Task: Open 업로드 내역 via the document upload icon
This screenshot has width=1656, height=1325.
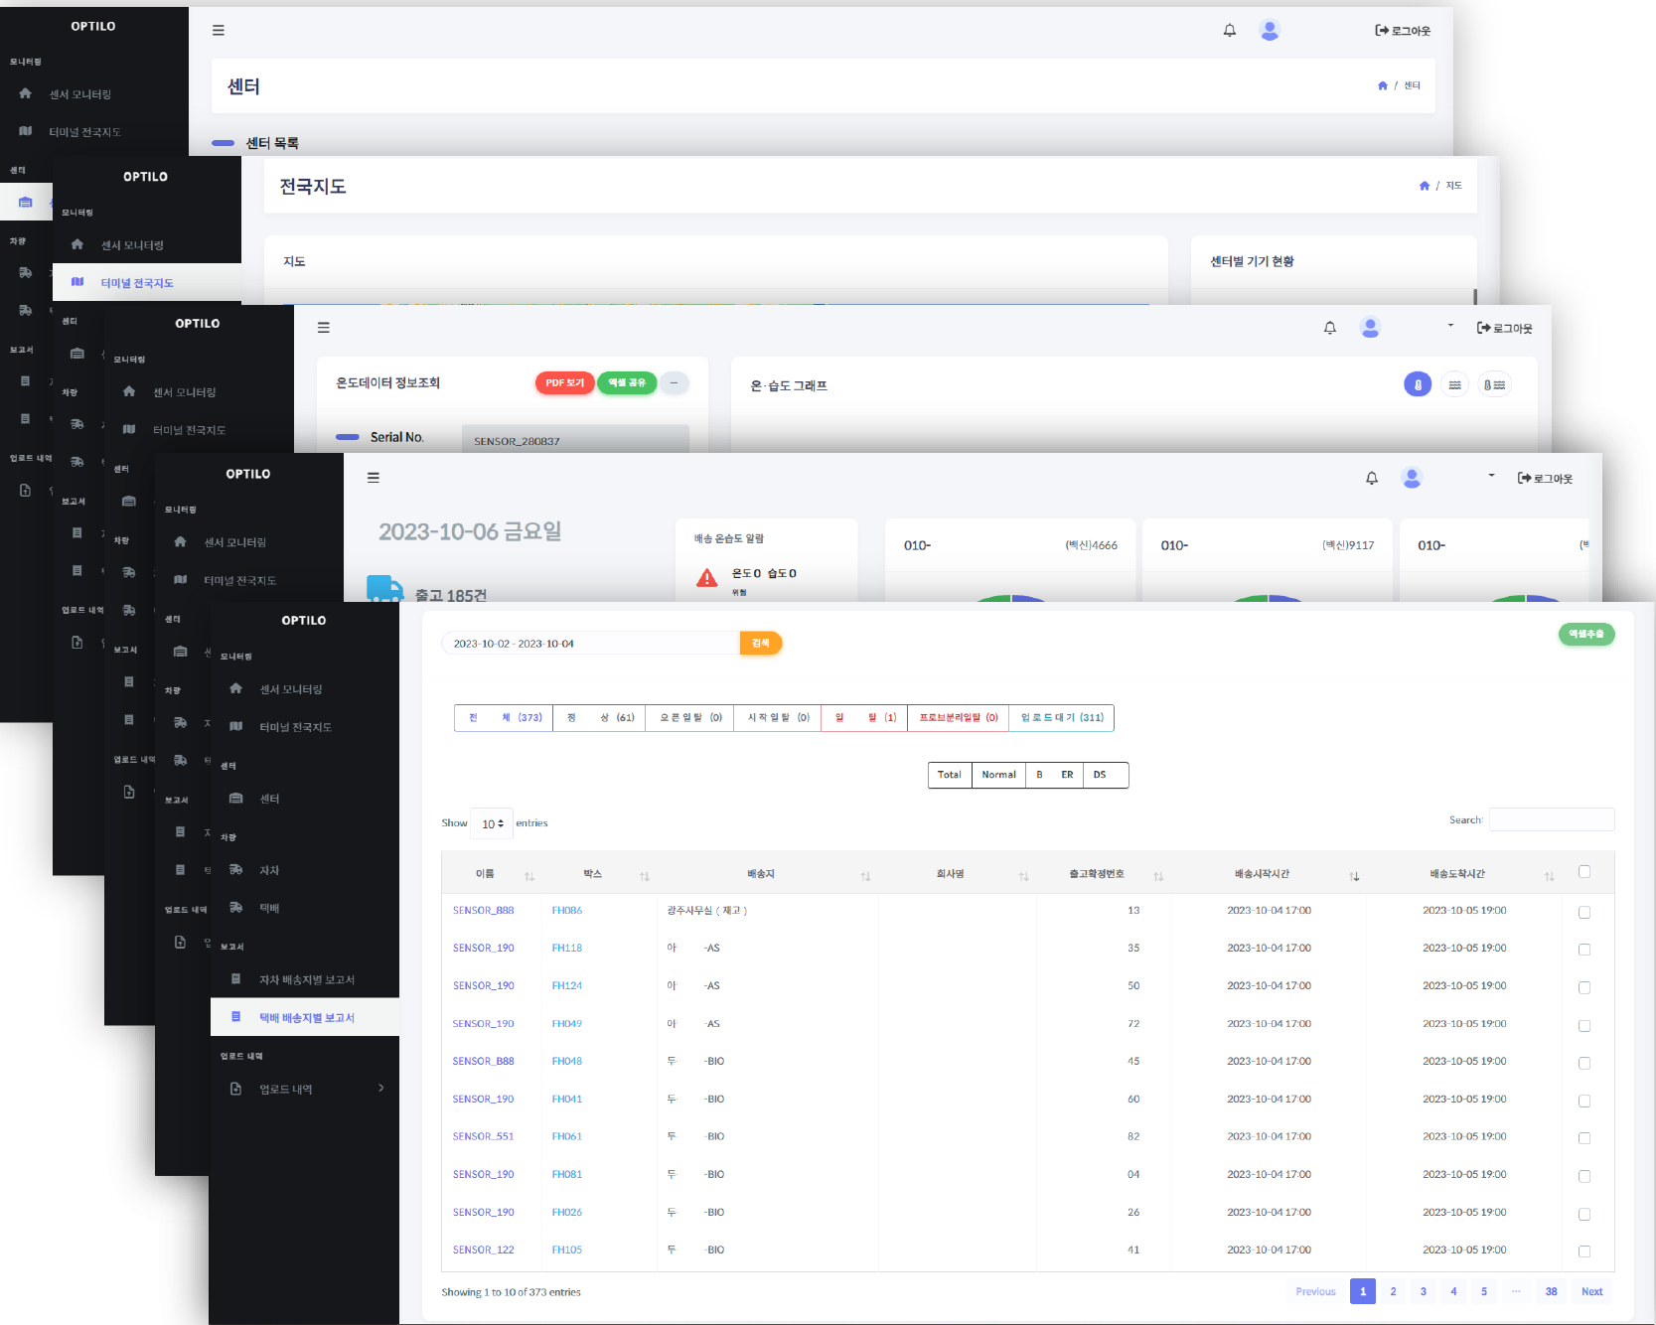Action: click(235, 1088)
